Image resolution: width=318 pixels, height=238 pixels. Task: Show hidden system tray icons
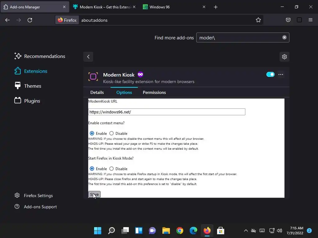pos(246,231)
